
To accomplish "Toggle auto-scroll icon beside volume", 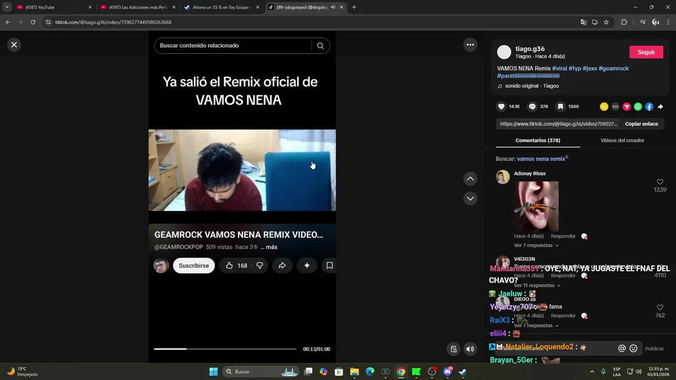I will pyautogui.click(x=454, y=349).
